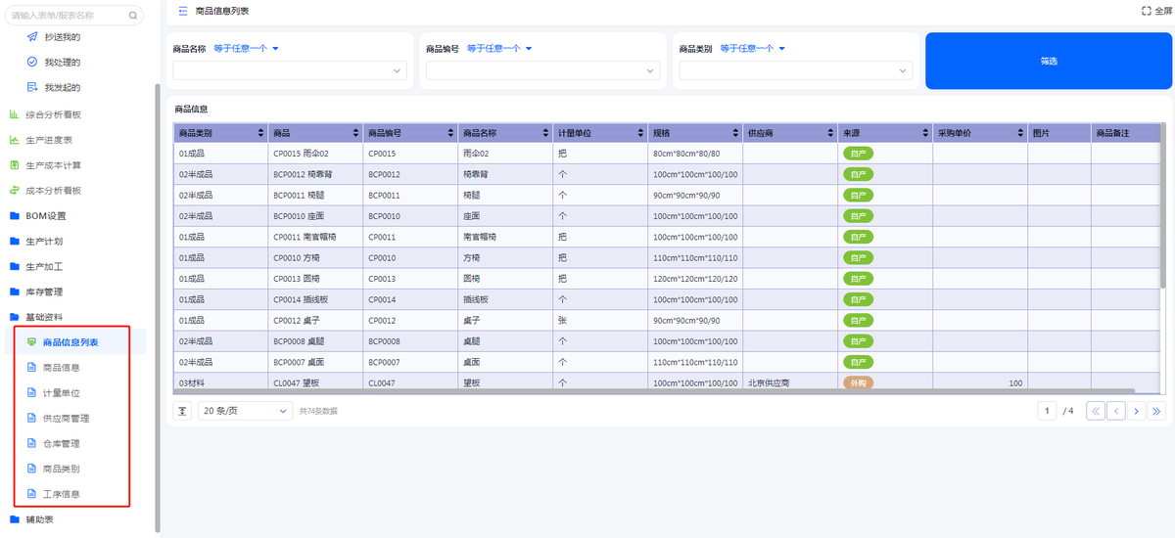Click the calculator icon beside 生产成本计算
The height and width of the screenshot is (538, 1175).
coord(15,165)
